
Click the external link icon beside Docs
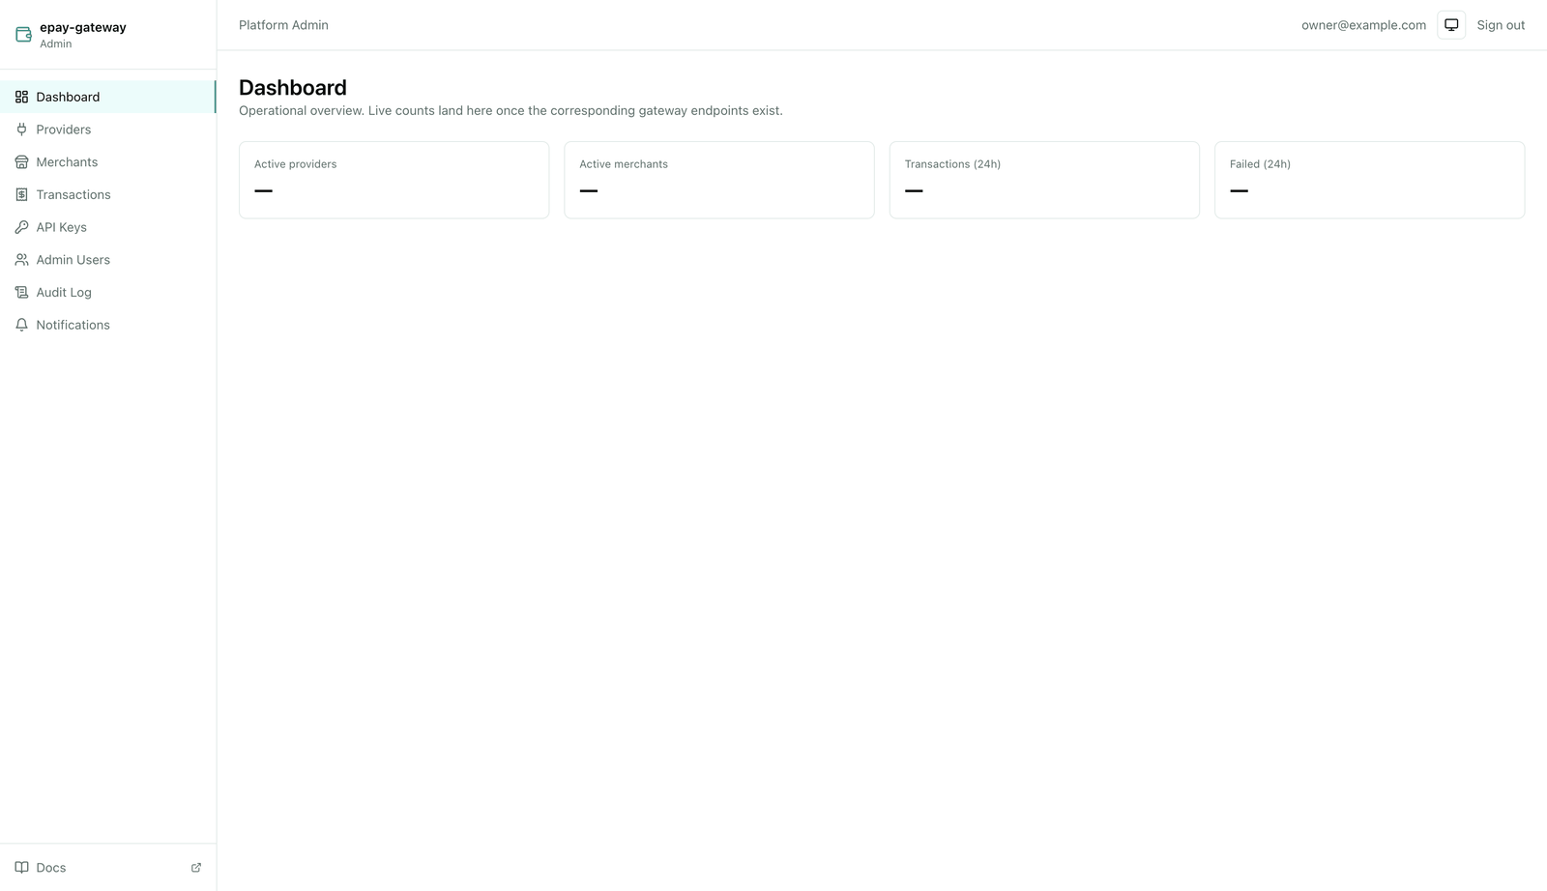point(196,868)
